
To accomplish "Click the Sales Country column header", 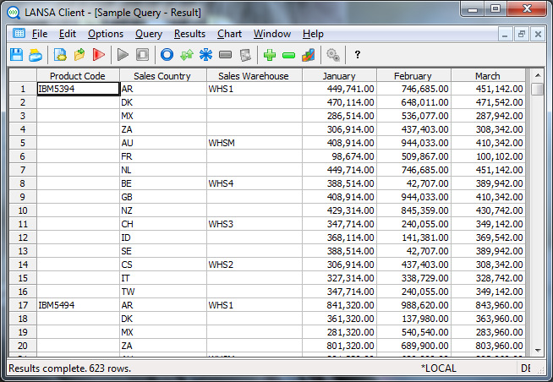I will click(163, 76).
